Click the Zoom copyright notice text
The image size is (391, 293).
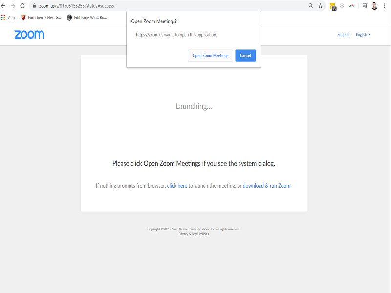point(194,229)
